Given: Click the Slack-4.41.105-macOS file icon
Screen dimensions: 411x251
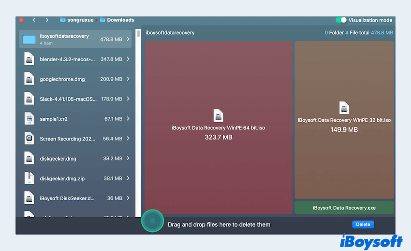Looking at the screenshot, I should point(29,98).
